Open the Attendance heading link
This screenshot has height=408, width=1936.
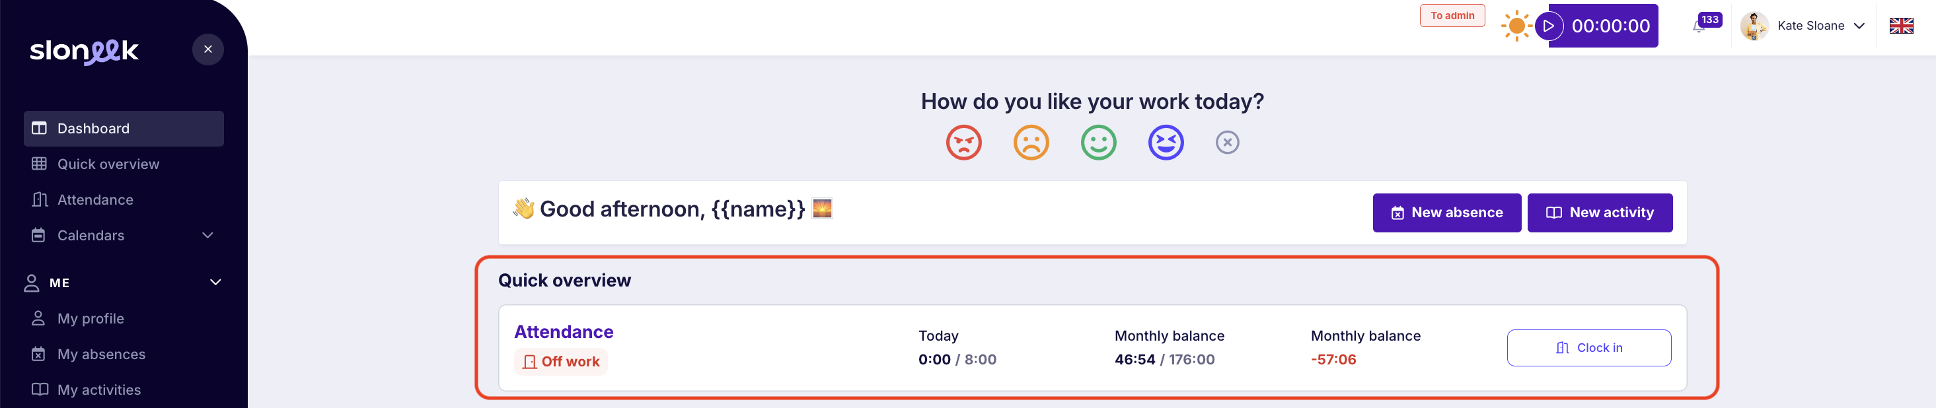564,332
